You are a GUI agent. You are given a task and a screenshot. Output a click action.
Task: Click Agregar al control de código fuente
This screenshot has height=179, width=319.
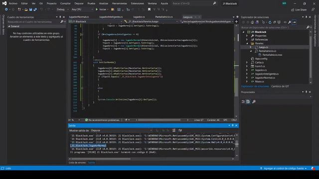point(284,169)
